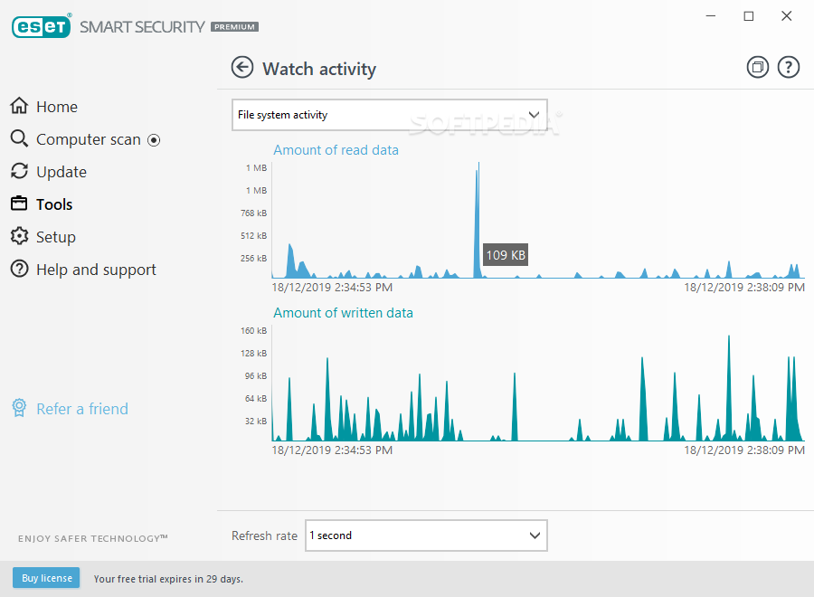Close the ESET window
Screen dimensions: 814x597
[787, 16]
